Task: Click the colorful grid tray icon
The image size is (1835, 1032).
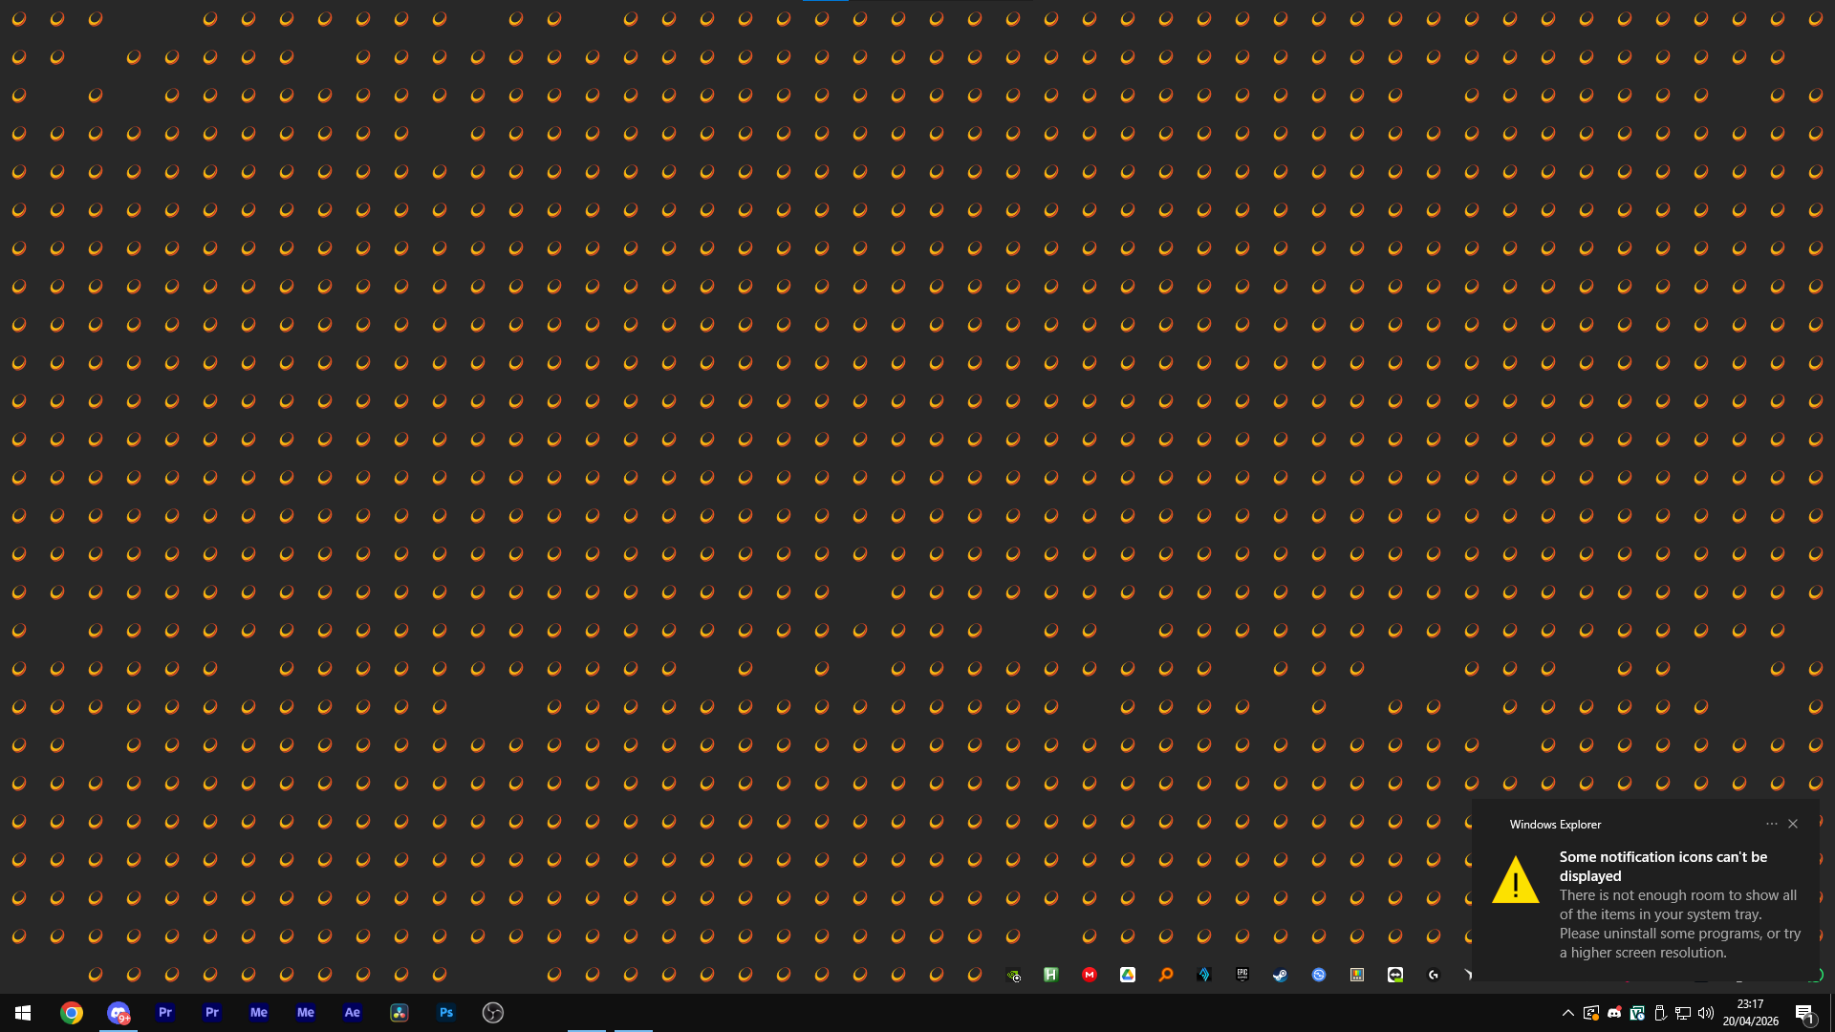Action: point(1357,975)
